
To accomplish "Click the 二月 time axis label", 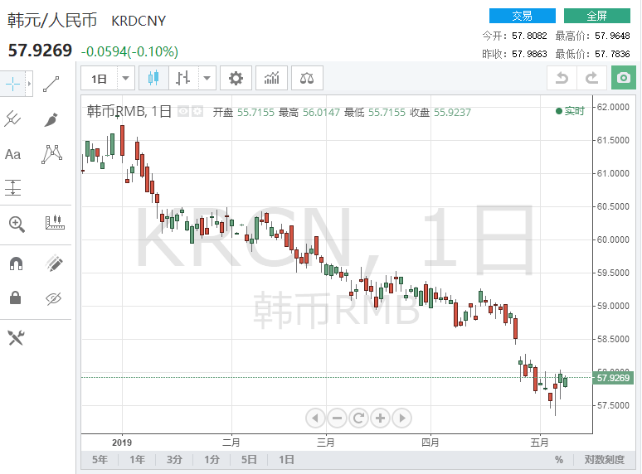I will pyautogui.click(x=231, y=443).
